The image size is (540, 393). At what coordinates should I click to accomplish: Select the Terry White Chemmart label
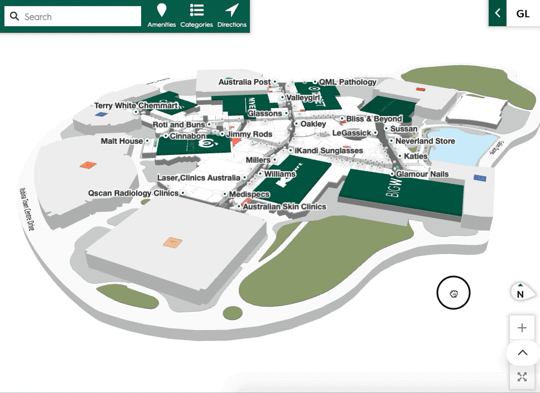[136, 105]
